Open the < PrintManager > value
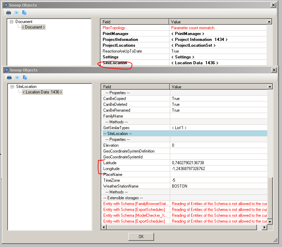Screen dimensions: 282x247 tap(188, 34)
